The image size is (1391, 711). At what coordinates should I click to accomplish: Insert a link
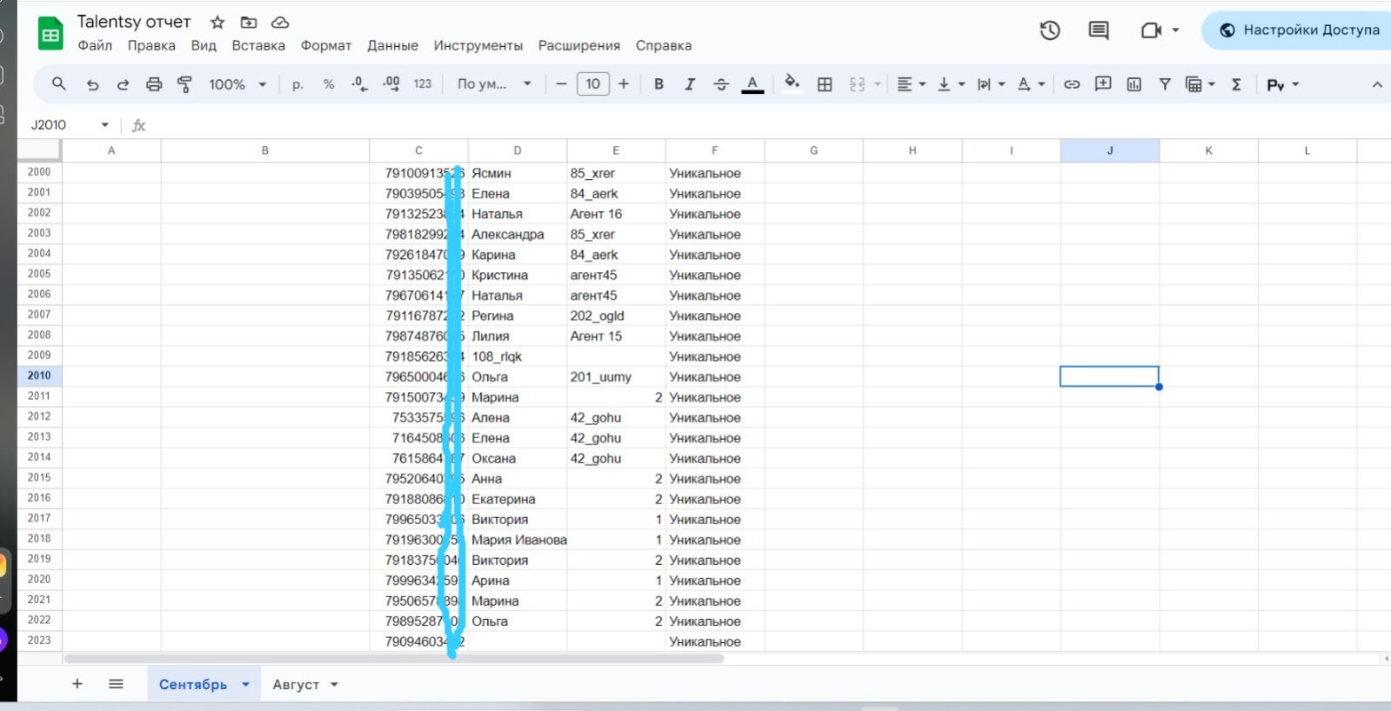(1072, 84)
